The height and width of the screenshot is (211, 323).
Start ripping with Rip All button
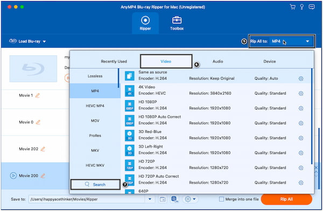coord(286,199)
